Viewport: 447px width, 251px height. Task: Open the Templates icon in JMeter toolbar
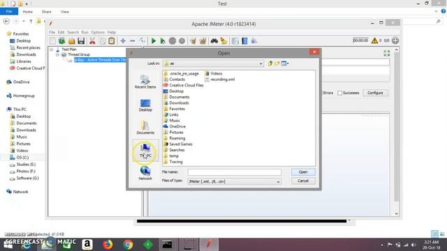tap(62, 40)
